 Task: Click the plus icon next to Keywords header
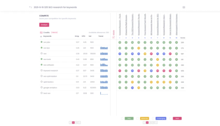point(41,36)
